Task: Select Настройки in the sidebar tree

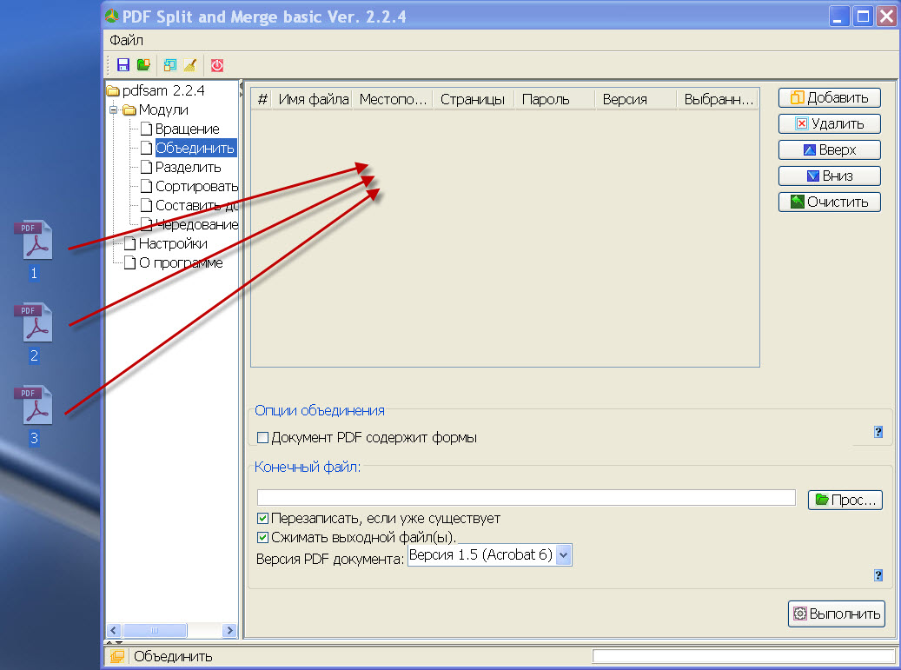Action: pyautogui.click(x=173, y=243)
